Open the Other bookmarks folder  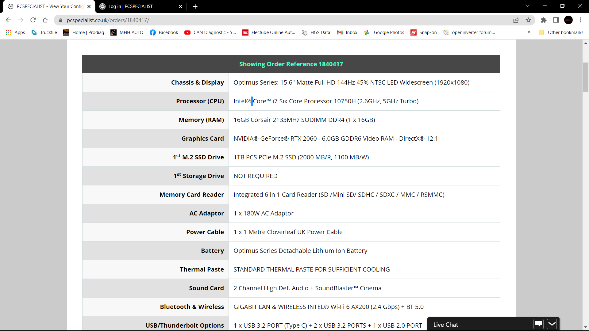click(561, 32)
